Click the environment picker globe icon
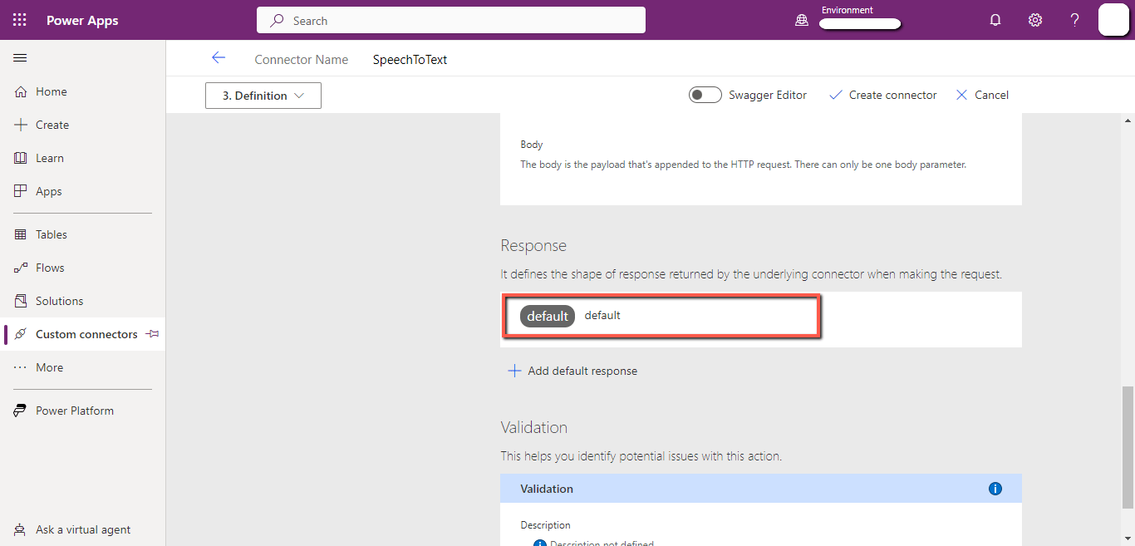The width and height of the screenshot is (1135, 546). (802, 21)
